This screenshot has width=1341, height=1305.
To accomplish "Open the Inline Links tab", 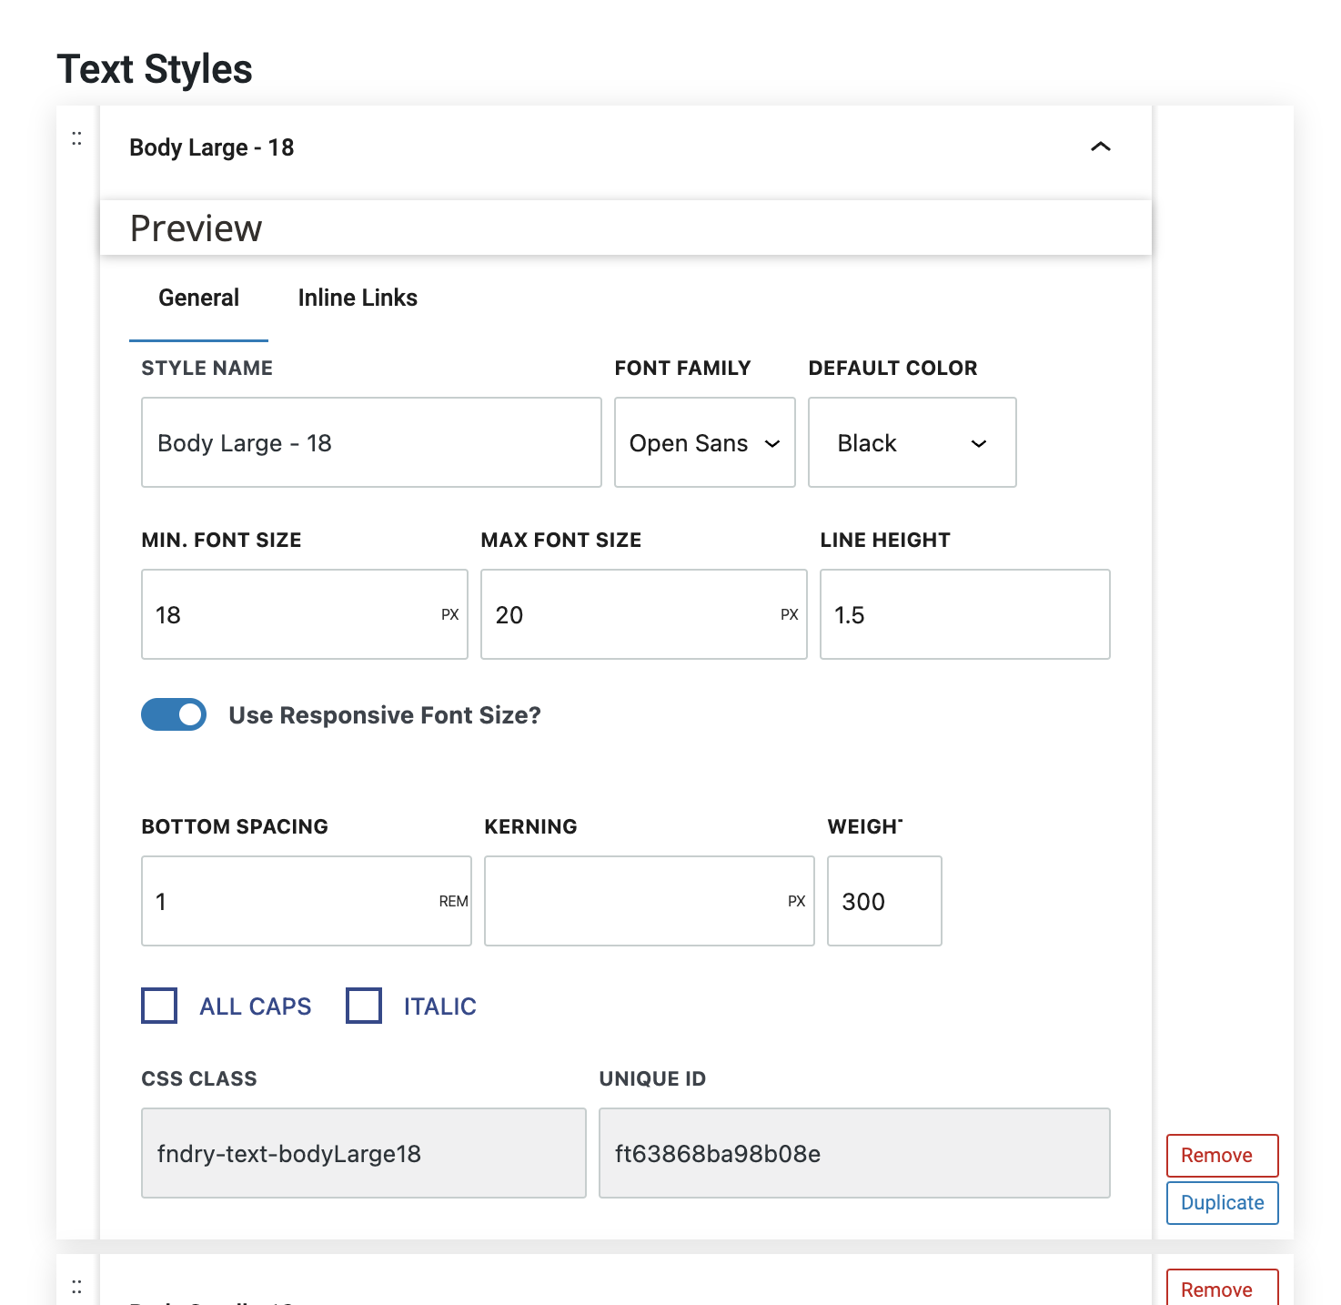I will click(358, 298).
